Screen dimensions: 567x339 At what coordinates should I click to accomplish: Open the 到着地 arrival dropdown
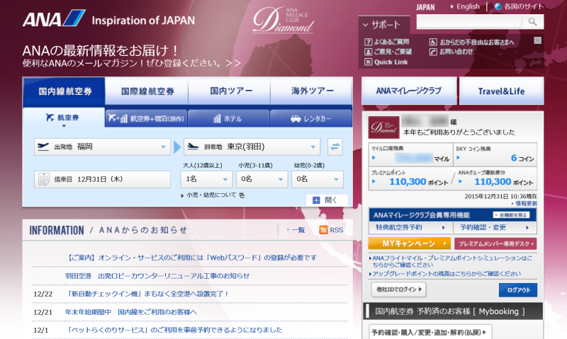pos(252,146)
